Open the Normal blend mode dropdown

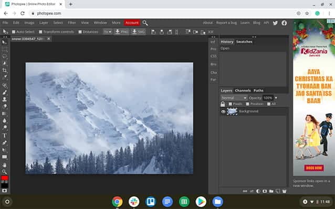[234, 98]
